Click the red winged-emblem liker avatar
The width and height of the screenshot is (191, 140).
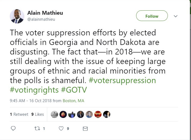pyautogui.click(x=98, y=114)
